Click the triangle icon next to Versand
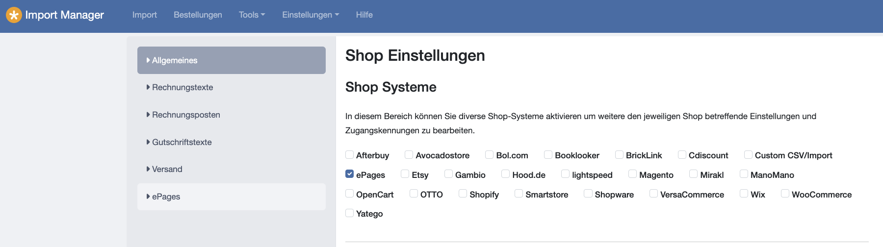Screen dimensions: 883x247 click(x=148, y=169)
